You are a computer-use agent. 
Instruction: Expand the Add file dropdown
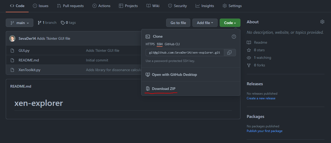[205, 23]
